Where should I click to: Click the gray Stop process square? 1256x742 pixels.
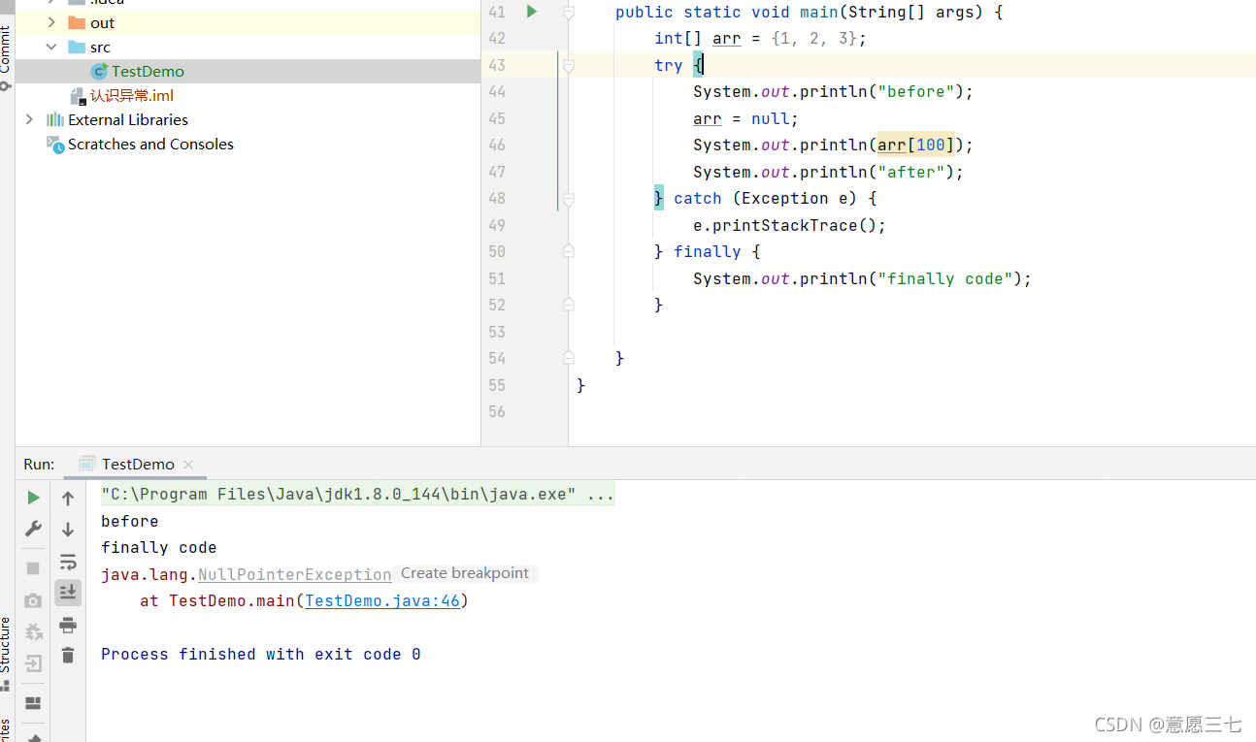point(33,567)
